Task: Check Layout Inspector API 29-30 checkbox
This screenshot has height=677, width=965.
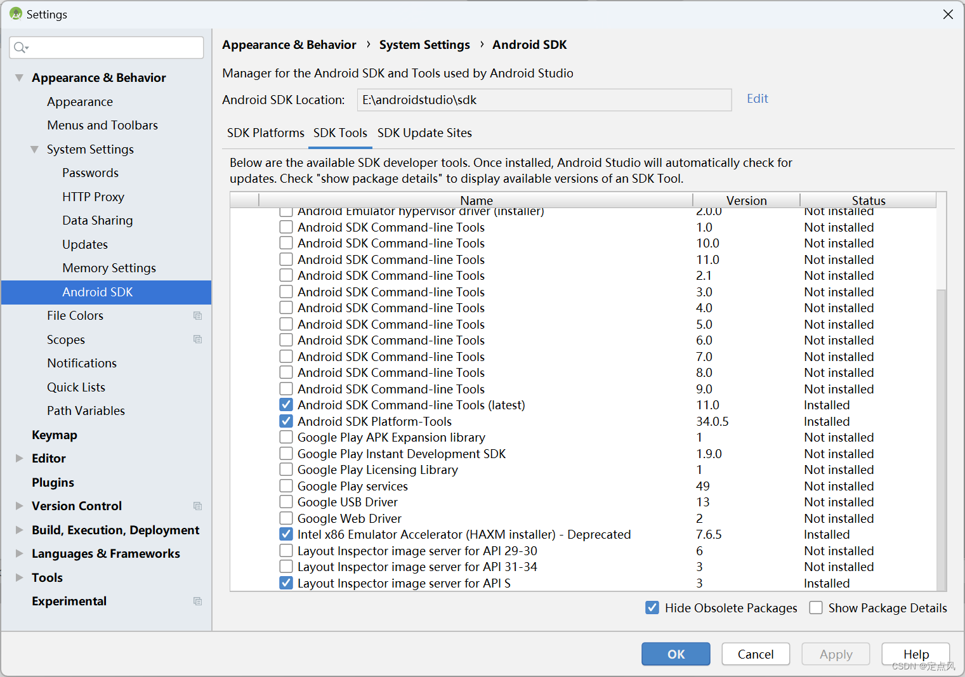Action: pos(286,551)
